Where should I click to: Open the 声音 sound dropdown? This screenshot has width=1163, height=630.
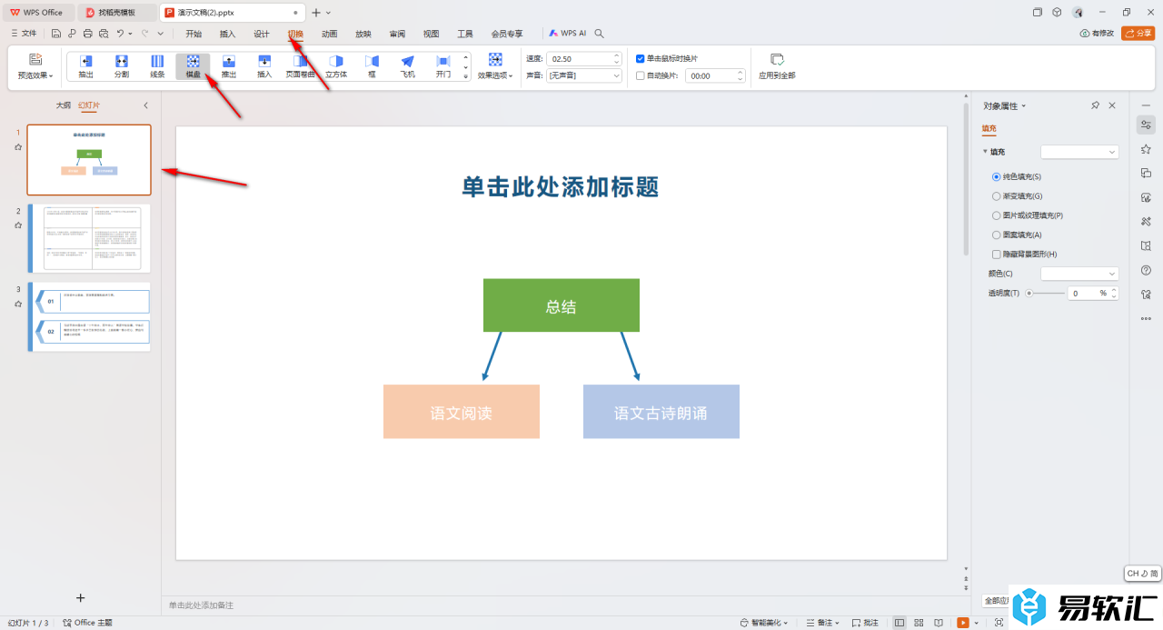point(584,76)
